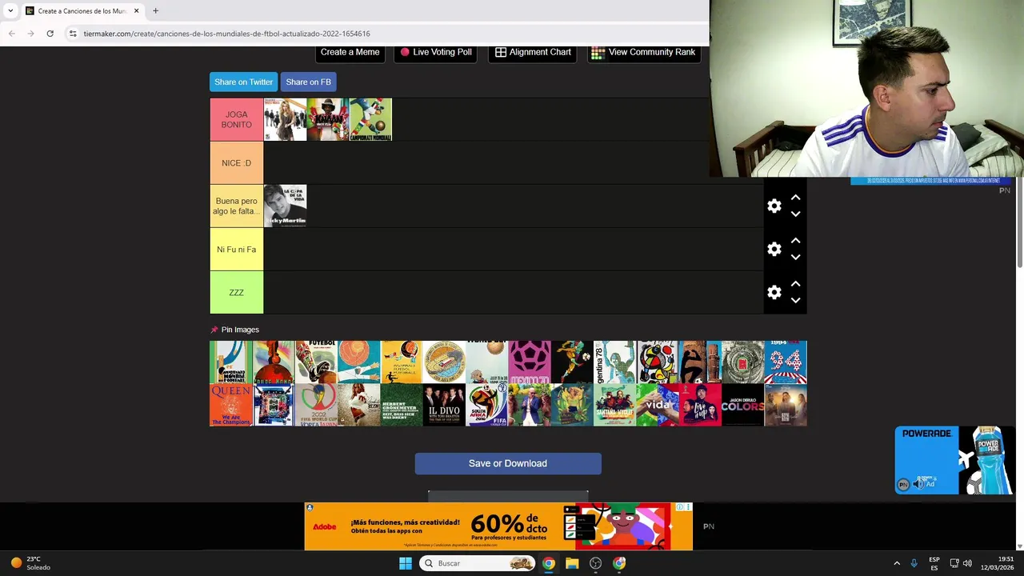This screenshot has height=576, width=1024.
Task: Go forward in browser history
Action: tap(30, 34)
